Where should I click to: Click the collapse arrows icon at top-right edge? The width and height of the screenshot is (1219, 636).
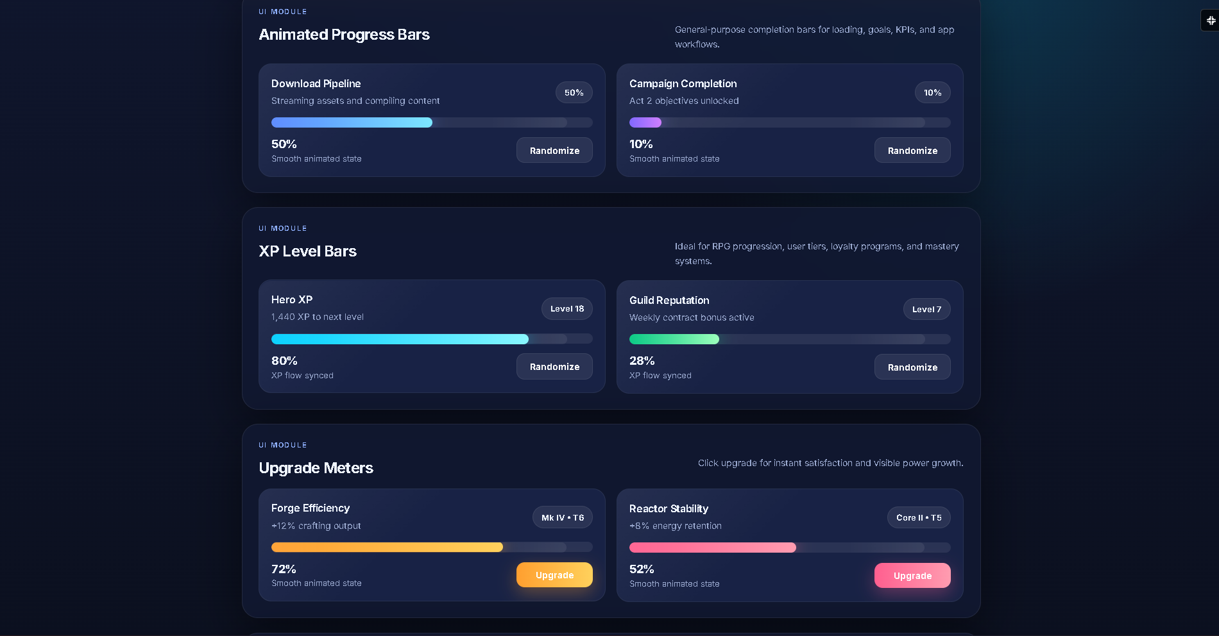point(1211,21)
